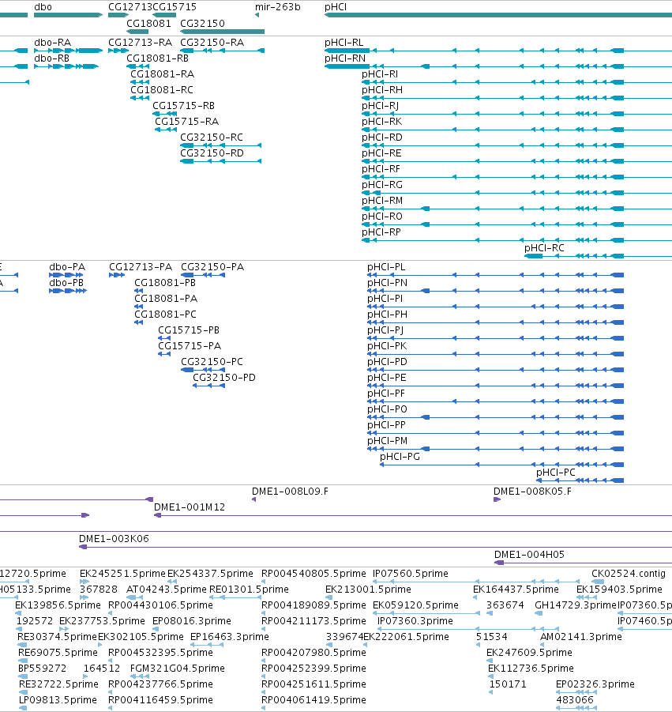Select the pHCl-RL transcript label
This screenshot has width=672, height=712.
[344, 42]
